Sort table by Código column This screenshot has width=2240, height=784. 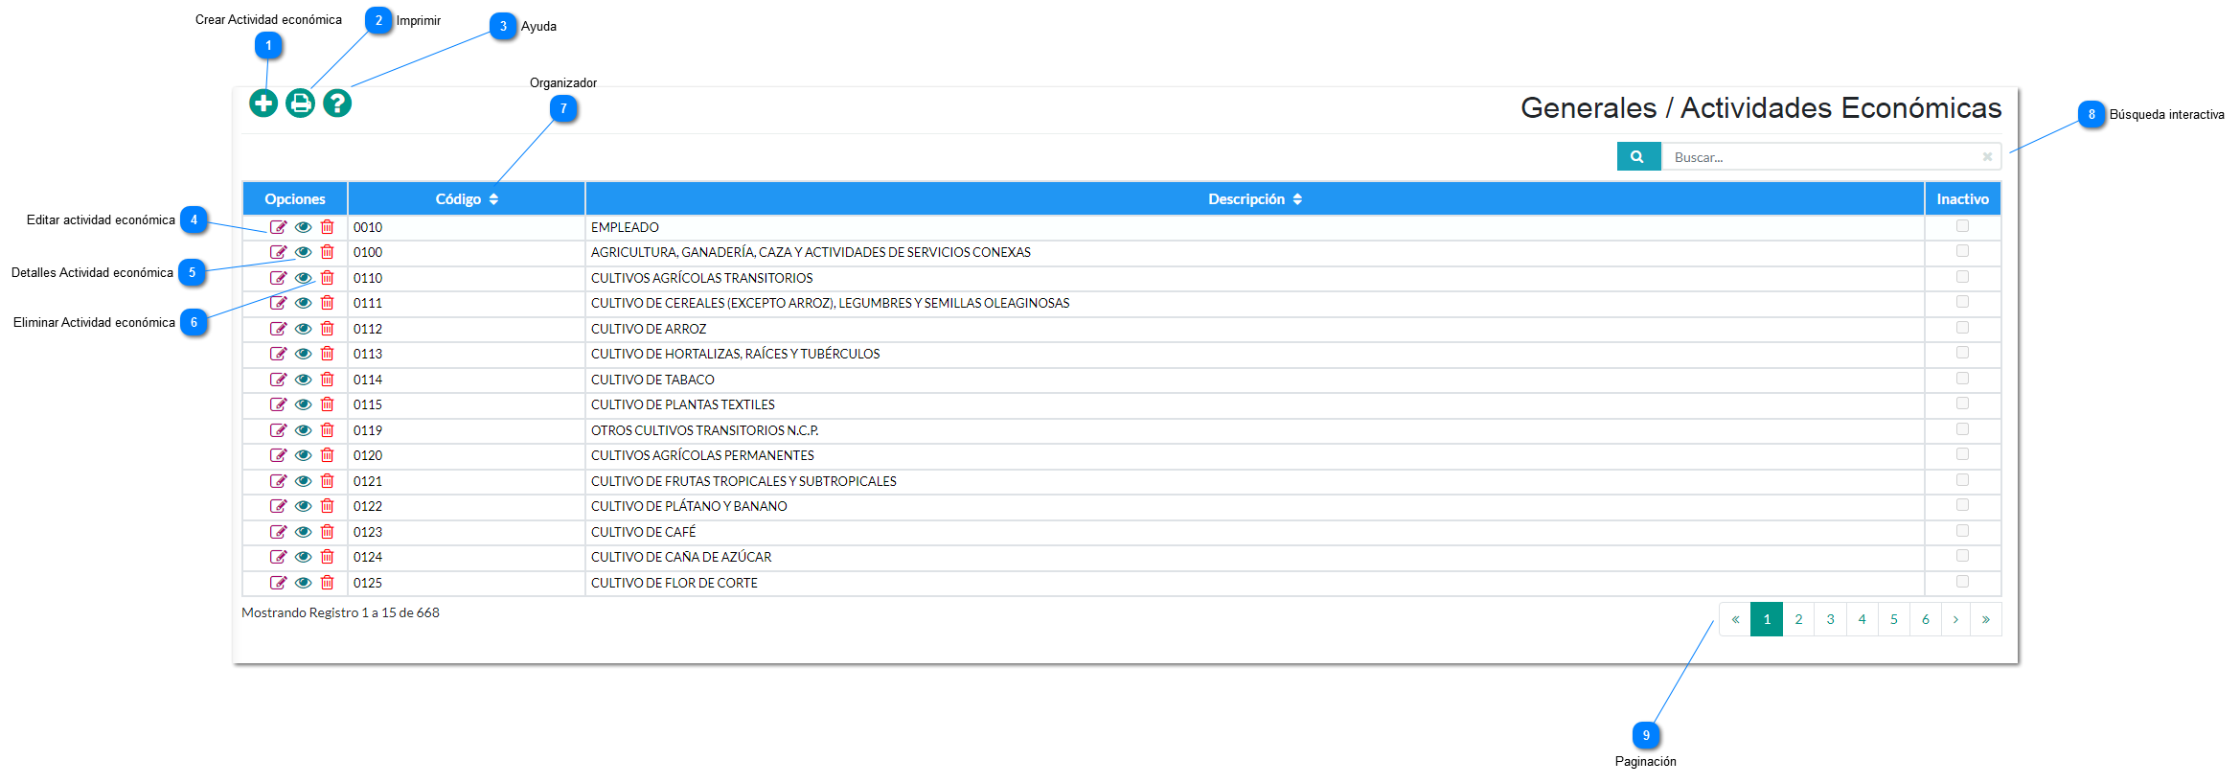click(467, 199)
